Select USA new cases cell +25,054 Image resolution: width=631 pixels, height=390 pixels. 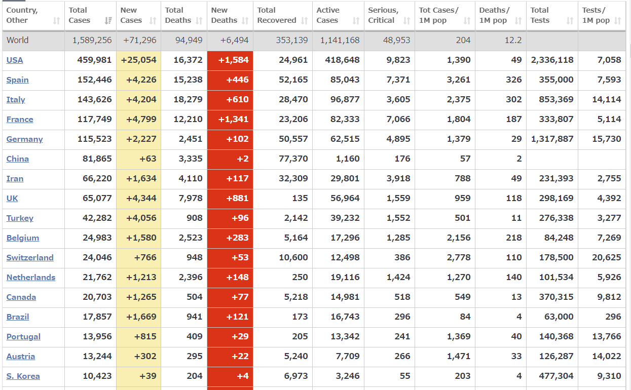tap(139, 60)
